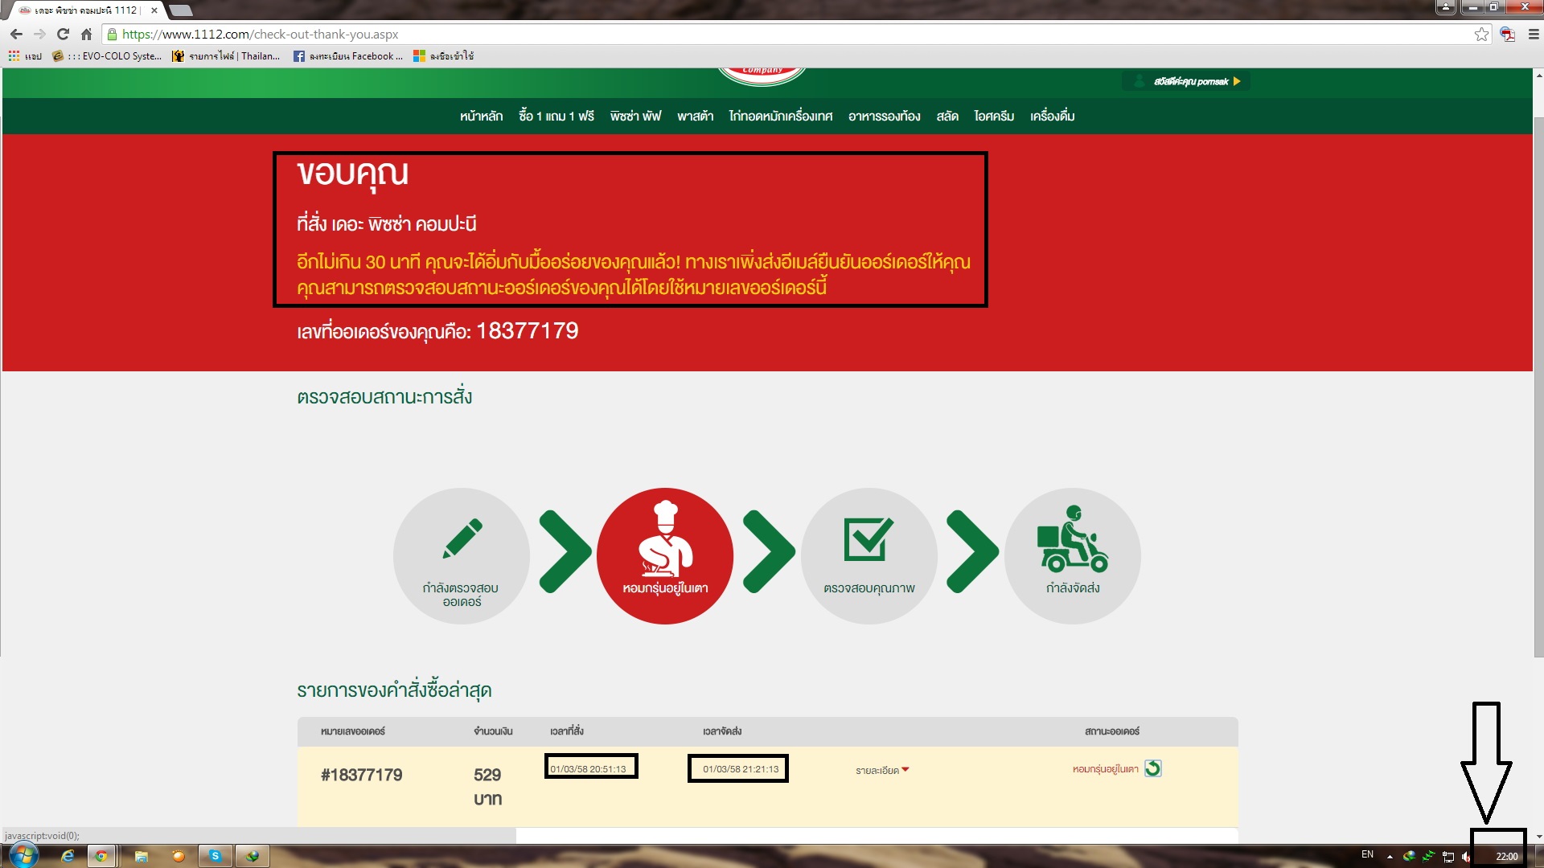Click the Pizza Company logo
The image size is (1544, 868).
tap(762, 76)
